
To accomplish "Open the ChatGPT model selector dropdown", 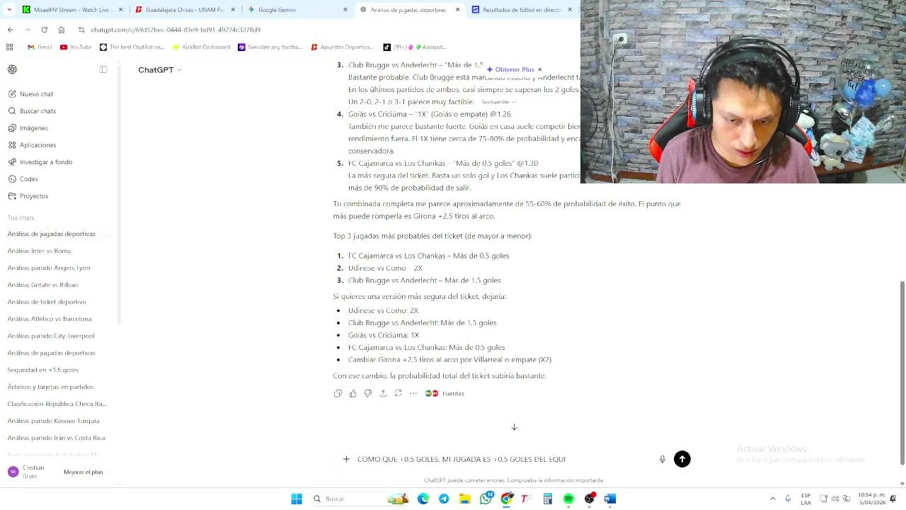I will click(x=160, y=69).
